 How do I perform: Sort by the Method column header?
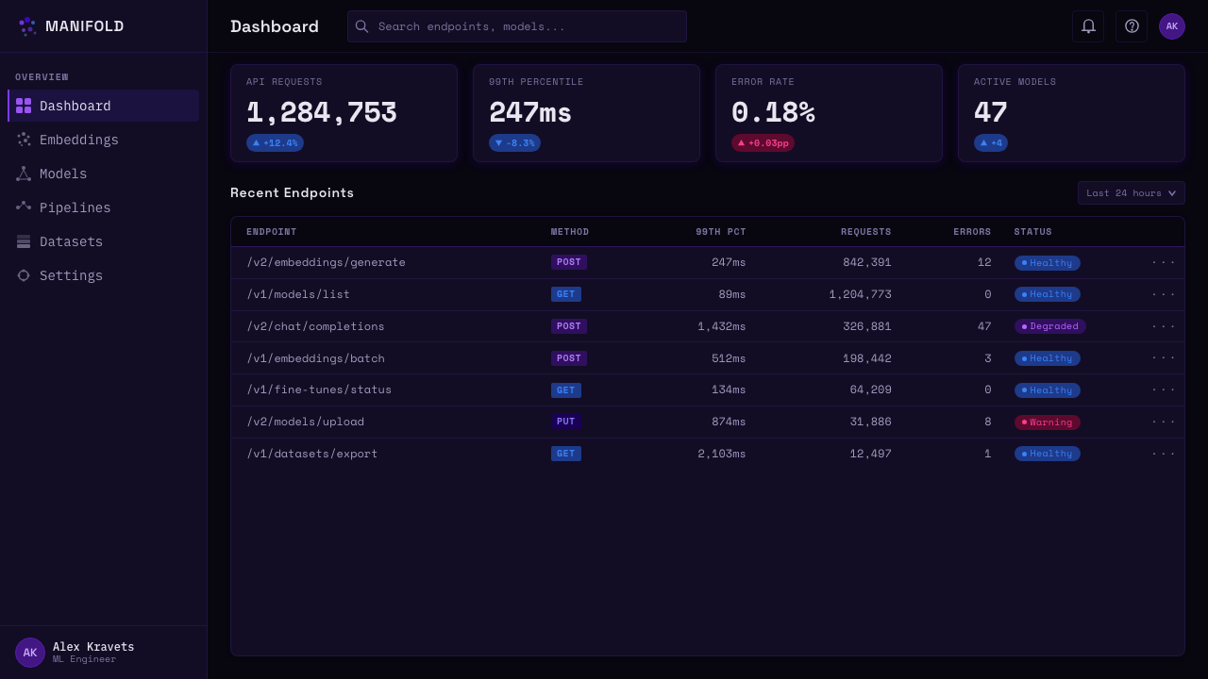click(x=570, y=232)
